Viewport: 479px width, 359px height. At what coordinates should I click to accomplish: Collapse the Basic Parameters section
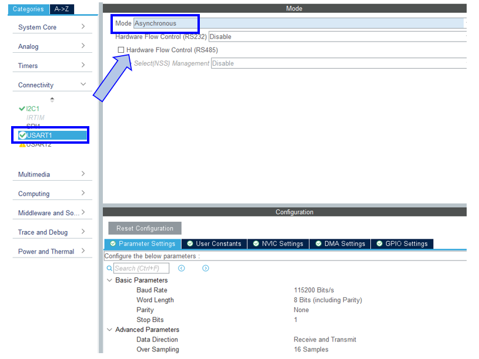(109, 280)
